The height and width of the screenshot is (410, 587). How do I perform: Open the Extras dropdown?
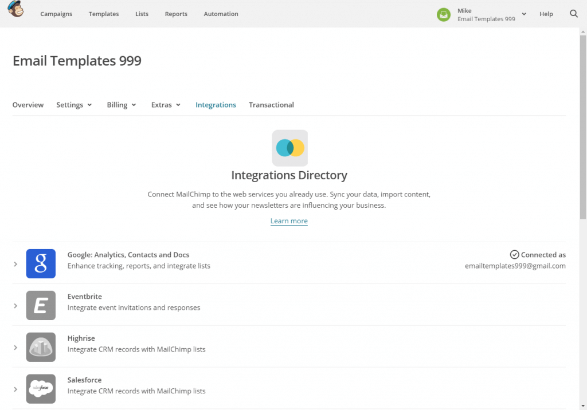click(166, 105)
